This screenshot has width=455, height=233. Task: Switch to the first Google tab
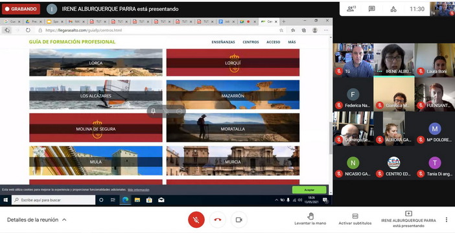(12, 21)
